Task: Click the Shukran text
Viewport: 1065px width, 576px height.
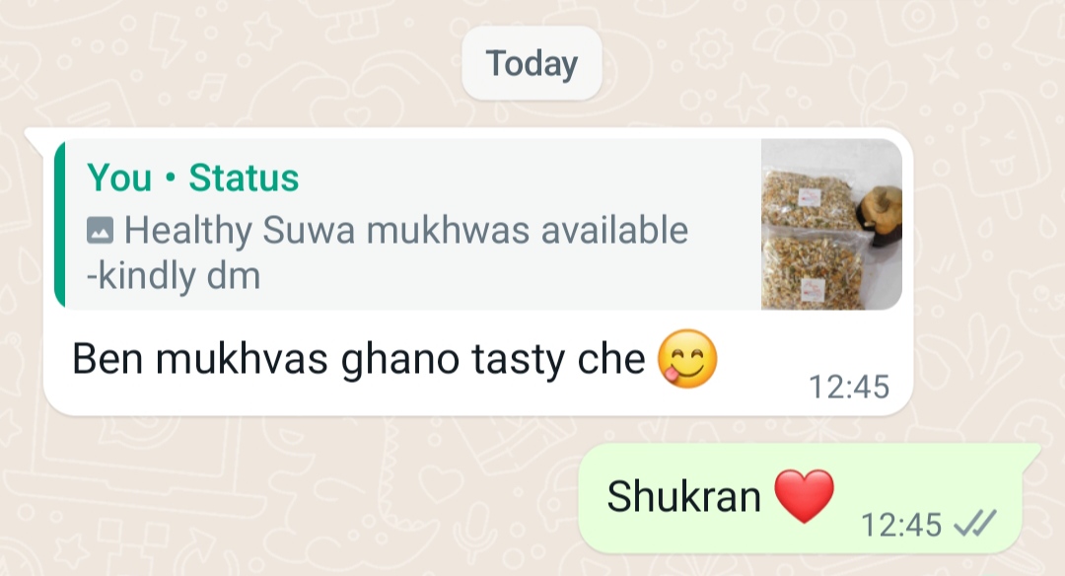Action: click(683, 496)
